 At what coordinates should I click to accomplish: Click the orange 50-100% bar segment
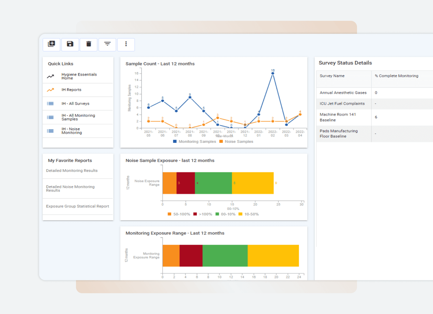point(169,182)
